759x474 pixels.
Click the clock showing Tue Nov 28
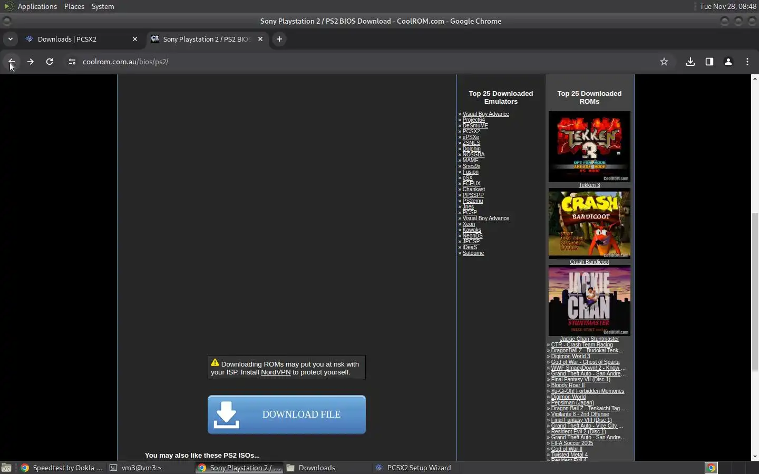pos(728,6)
